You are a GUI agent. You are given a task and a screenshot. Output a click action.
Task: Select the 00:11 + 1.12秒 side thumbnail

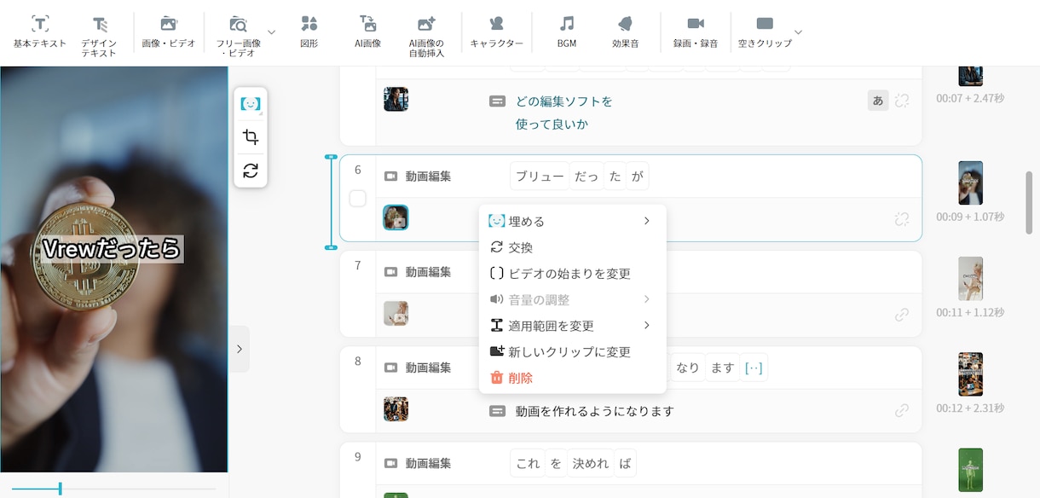click(x=970, y=278)
